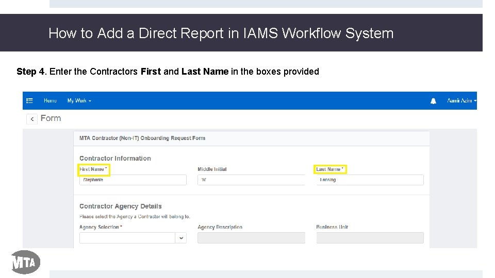
Task: Click the Agency Selection dropdown arrow
Action: 181,238
